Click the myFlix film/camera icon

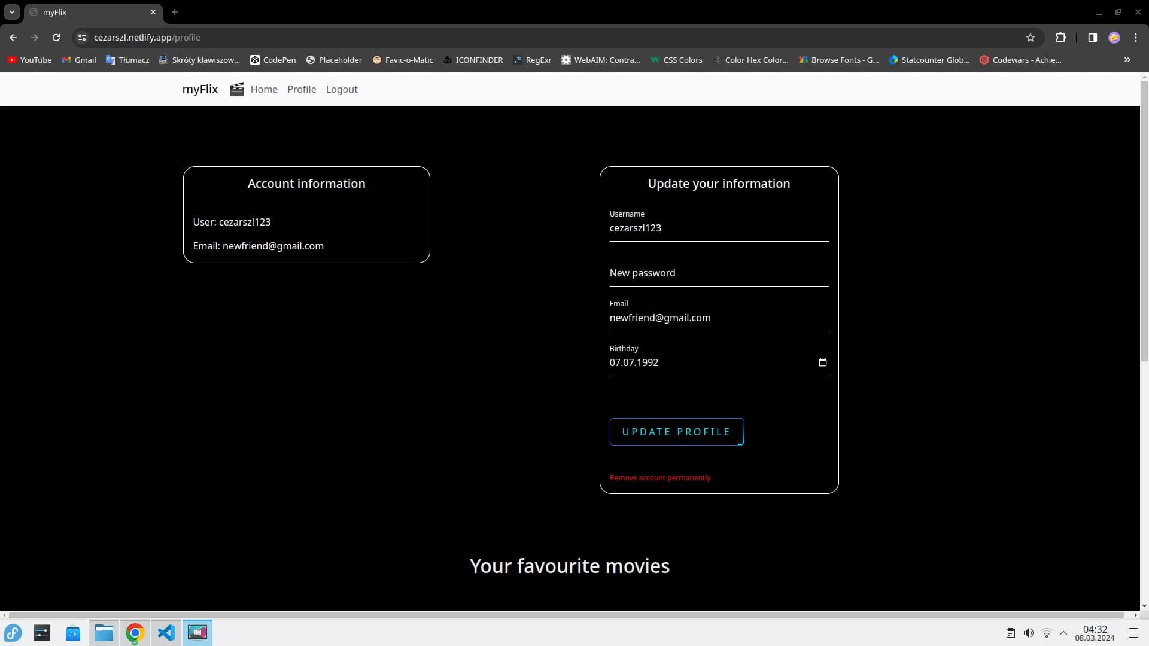(x=237, y=89)
